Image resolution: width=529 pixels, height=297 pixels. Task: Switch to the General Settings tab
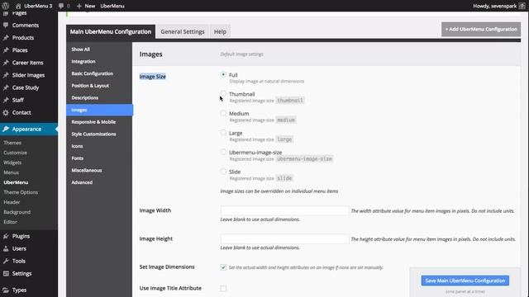183,31
